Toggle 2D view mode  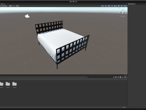pos(106,6)
